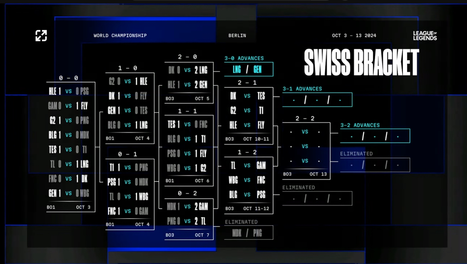Click the '0 – 1' round heading
467x264 pixels.
pyautogui.click(x=128, y=154)
